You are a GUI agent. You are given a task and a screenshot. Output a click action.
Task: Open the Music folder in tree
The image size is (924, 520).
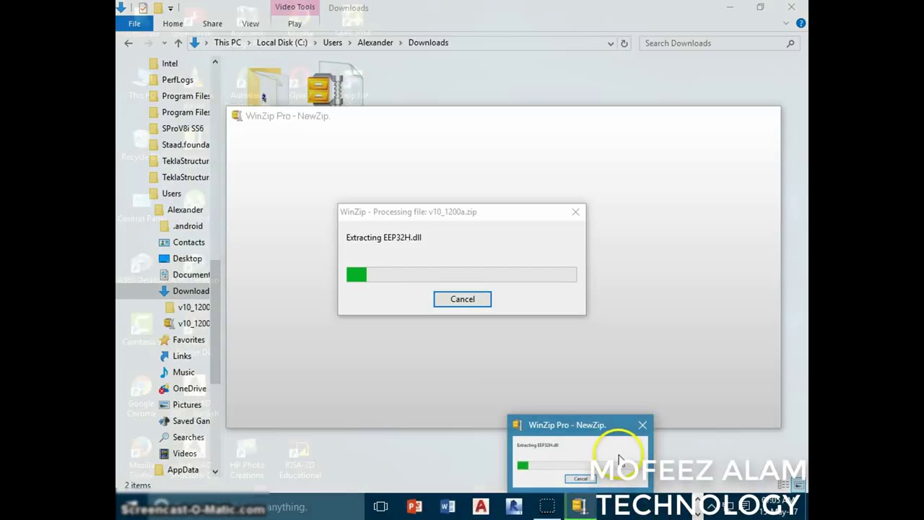coord(183,372)
